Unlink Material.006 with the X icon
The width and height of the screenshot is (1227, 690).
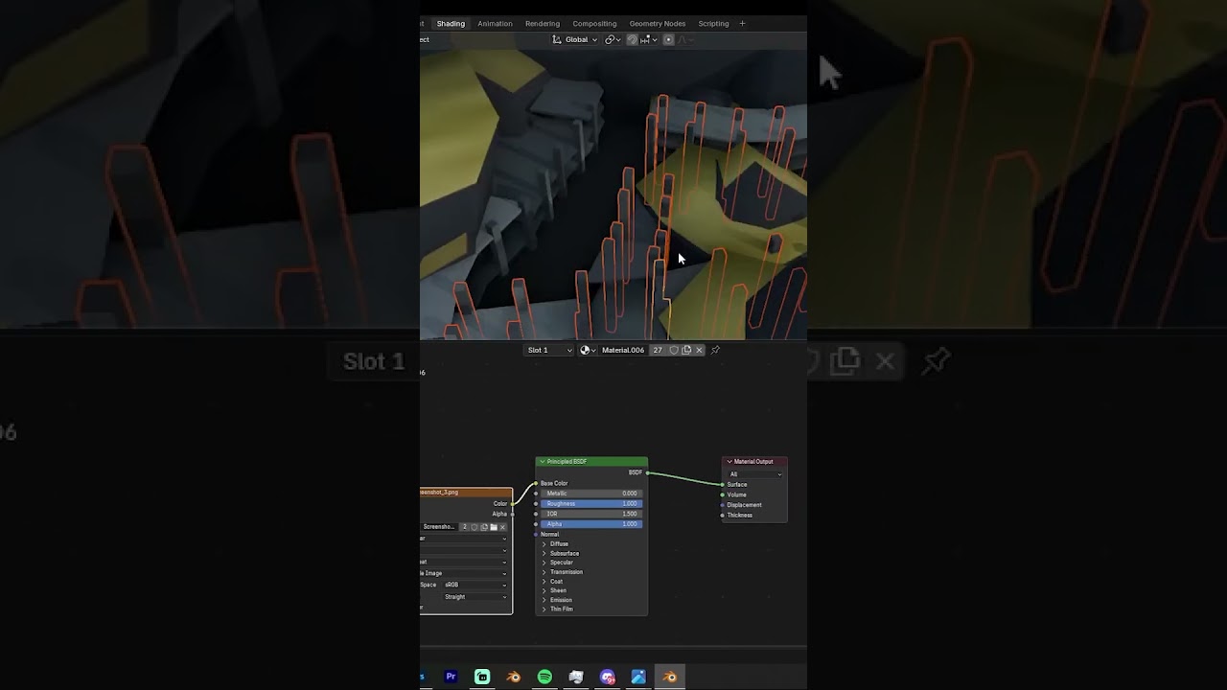[x=699, y=350]
